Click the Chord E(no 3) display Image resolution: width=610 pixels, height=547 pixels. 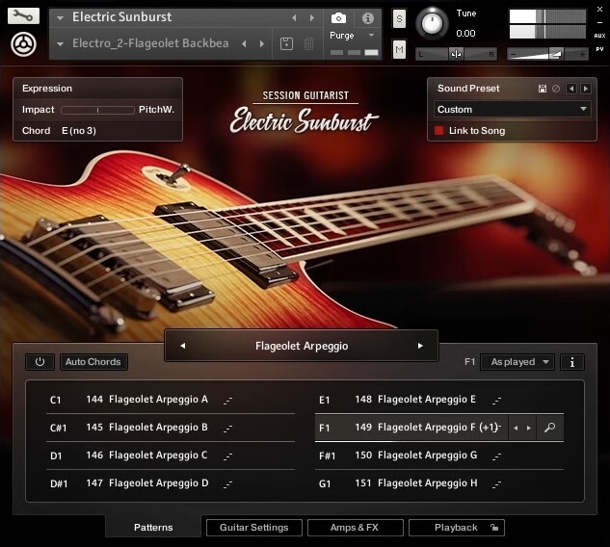tap(79, 131)
